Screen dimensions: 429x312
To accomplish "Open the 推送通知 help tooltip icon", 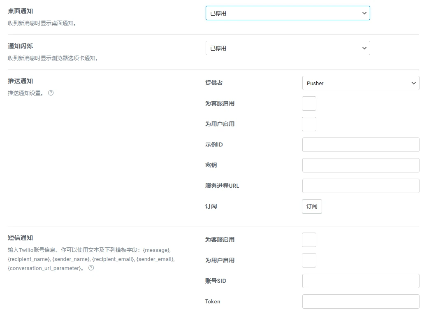I will pyautogui.click(x=51, y=93).
